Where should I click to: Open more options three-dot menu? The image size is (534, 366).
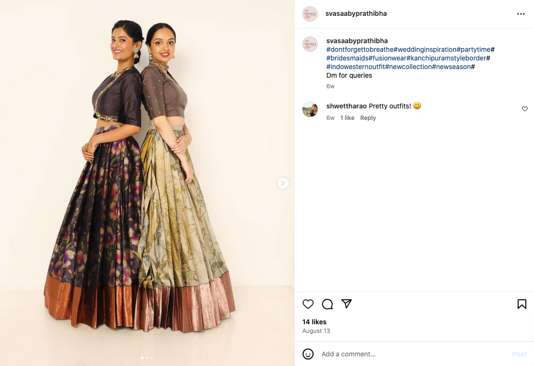(x=521, y=14)
